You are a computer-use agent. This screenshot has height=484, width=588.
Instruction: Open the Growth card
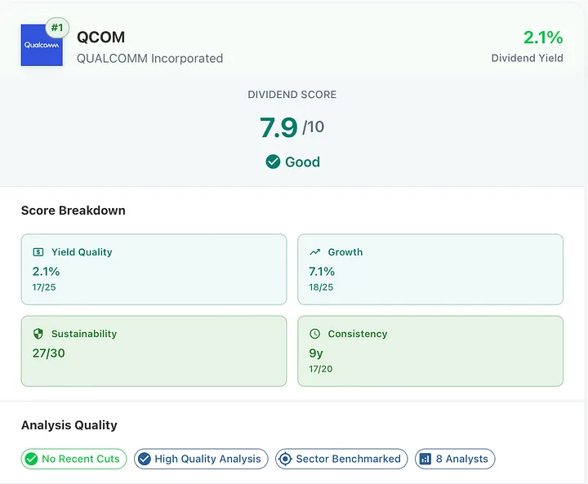430,269
